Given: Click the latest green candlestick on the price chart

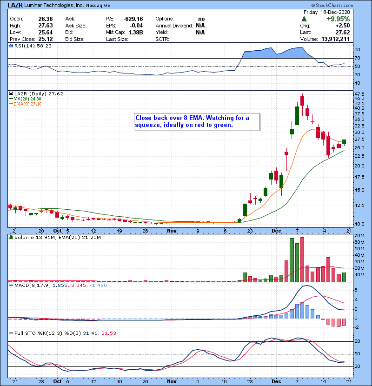Looking at the screenshot, I should coord(344,141).
